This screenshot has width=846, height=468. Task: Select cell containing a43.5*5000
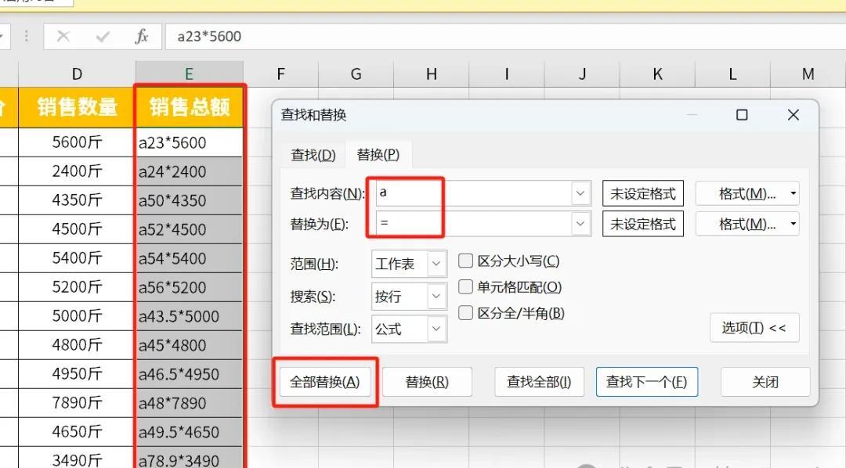pyautogui.click(x=189, y=316)
